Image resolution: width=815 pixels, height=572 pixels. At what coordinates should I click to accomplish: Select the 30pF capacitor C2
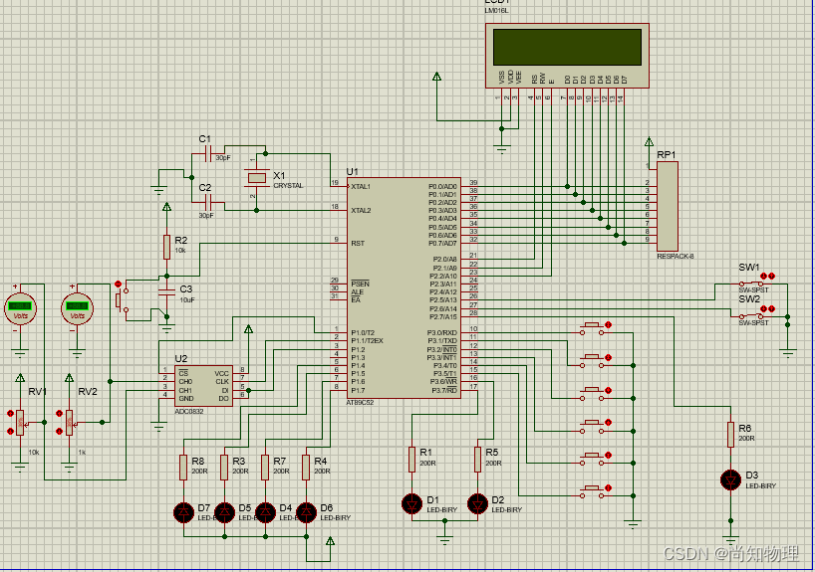click(207, 202)
